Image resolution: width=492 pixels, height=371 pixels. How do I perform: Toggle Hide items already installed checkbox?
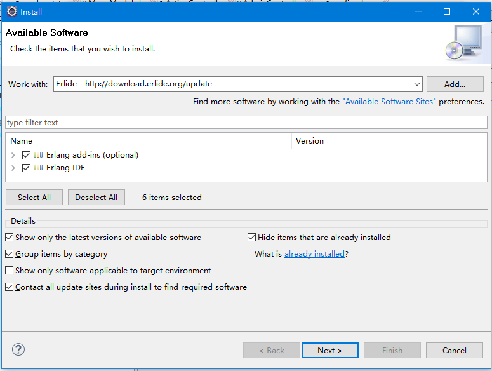pyautogui.click(x=251, y=238)
